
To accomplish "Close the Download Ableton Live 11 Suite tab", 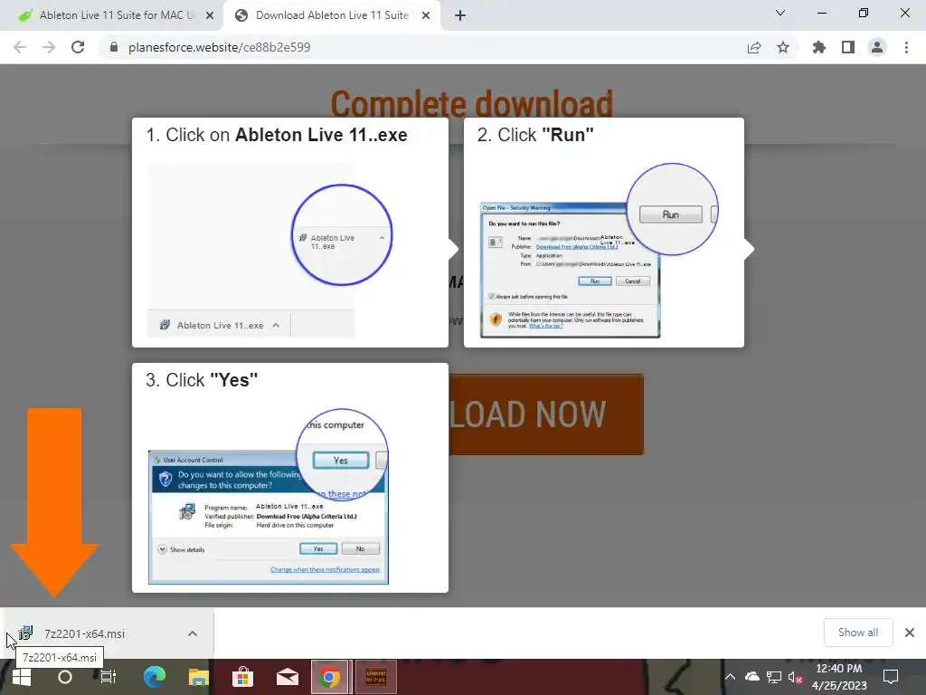I will [426, 15].
